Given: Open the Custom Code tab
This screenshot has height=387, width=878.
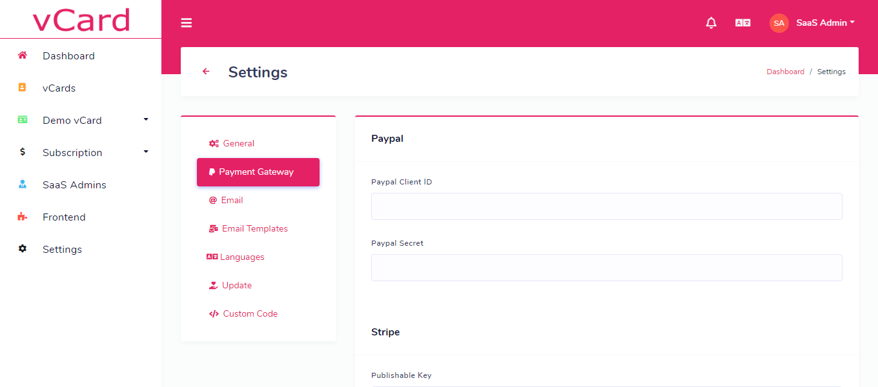Looking at the screenshot, I should [x=243, y=313].
